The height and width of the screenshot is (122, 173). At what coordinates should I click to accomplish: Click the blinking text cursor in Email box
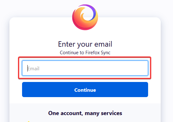pos(27,68)
